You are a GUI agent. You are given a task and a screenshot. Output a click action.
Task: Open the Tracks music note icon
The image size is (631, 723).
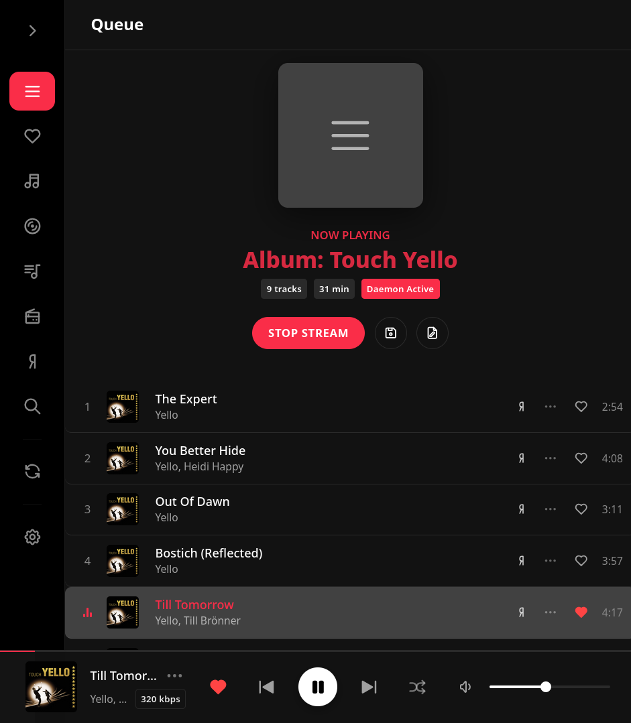pyautogui.click(x=32, y=181)
